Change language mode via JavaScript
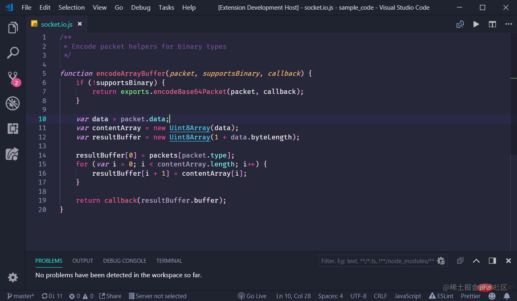 coord(407,296)
